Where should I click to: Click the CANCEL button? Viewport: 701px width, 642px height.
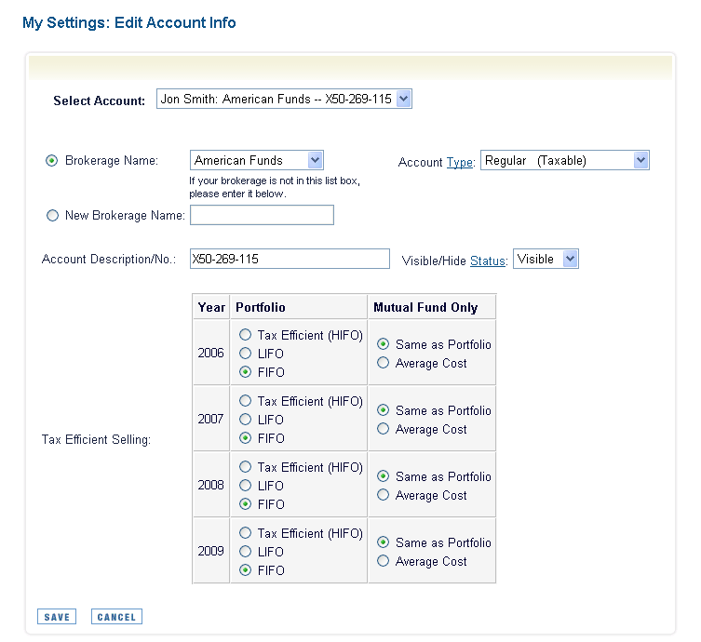tap(116, 617)
